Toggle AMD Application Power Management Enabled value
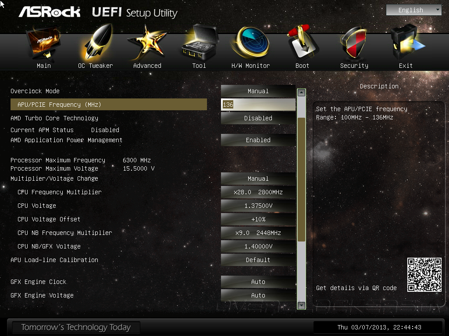This screenshot has height=336, width=449. click(258, 140)
